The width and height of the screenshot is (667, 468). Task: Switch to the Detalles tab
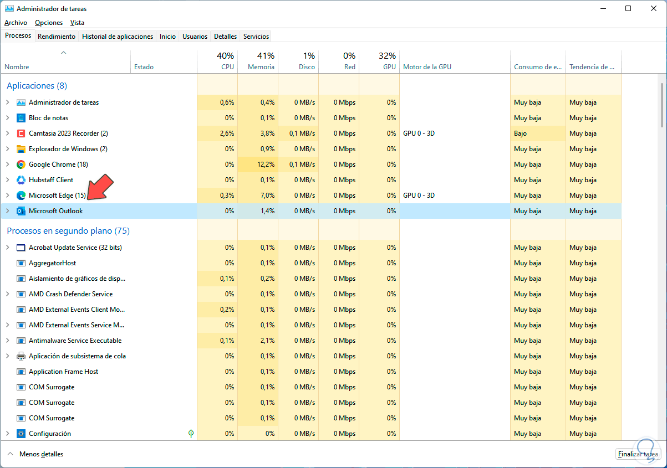(225, 37)
